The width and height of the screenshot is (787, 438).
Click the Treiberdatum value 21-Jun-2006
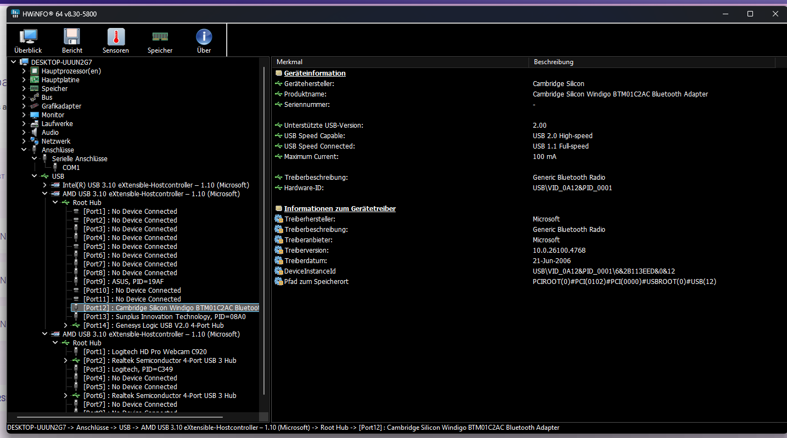552,260
